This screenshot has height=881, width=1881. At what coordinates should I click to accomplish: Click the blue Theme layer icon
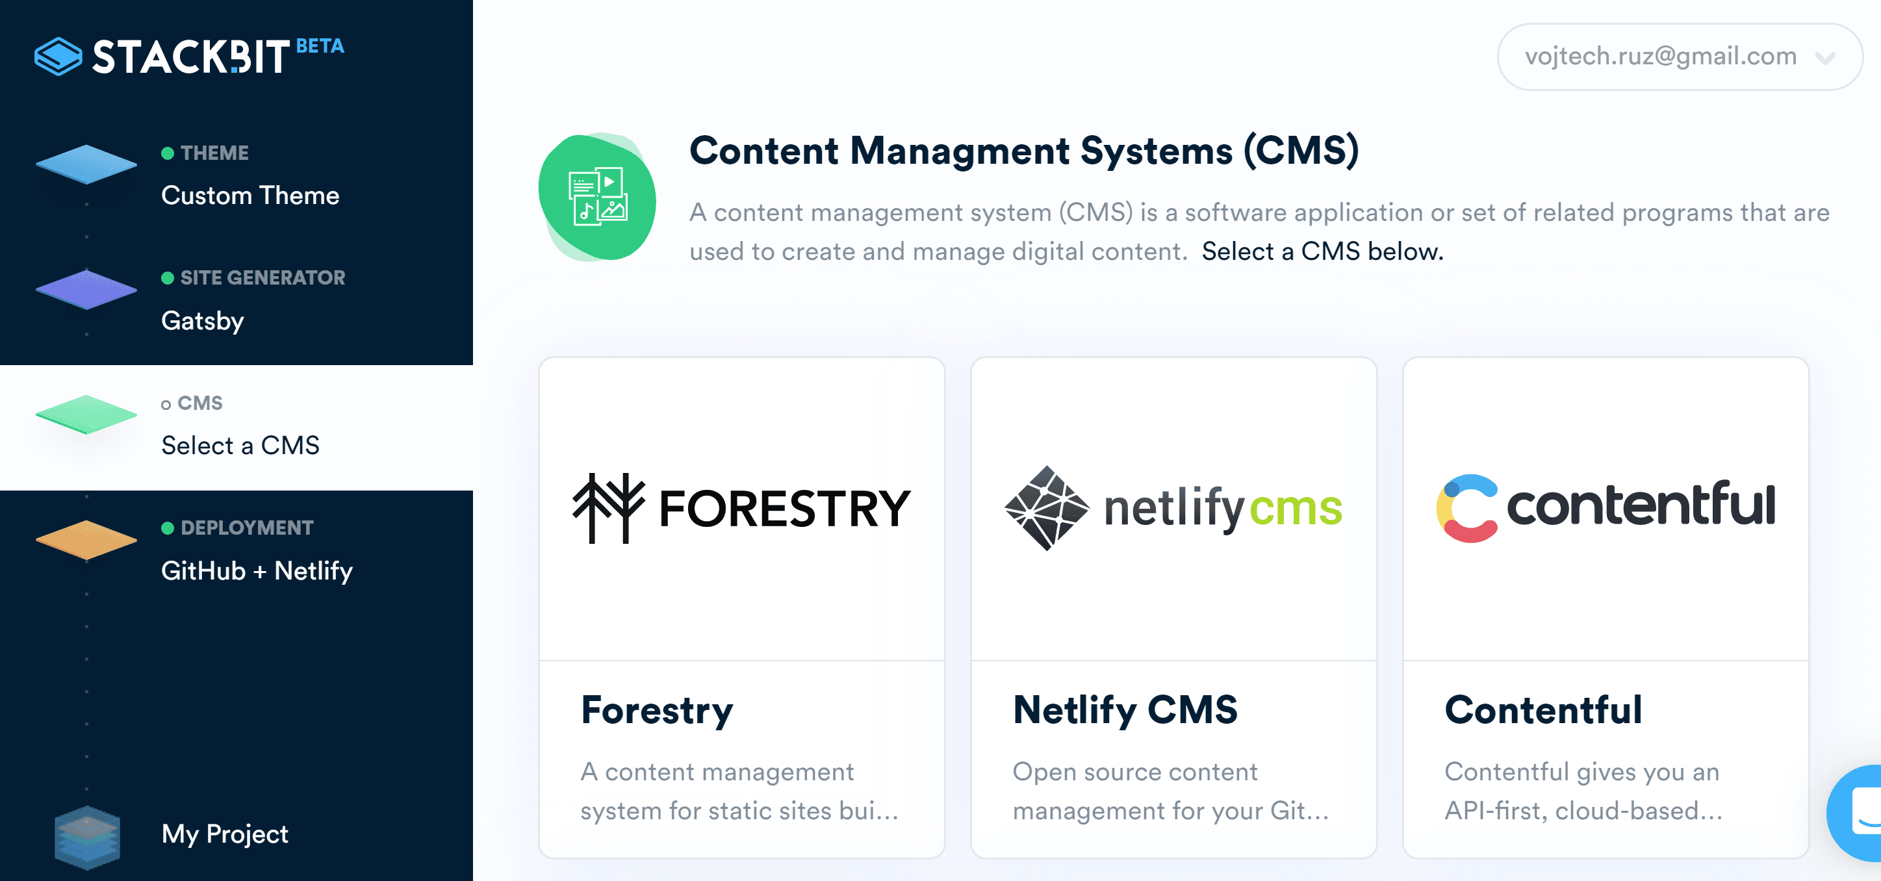coord(86,164)
